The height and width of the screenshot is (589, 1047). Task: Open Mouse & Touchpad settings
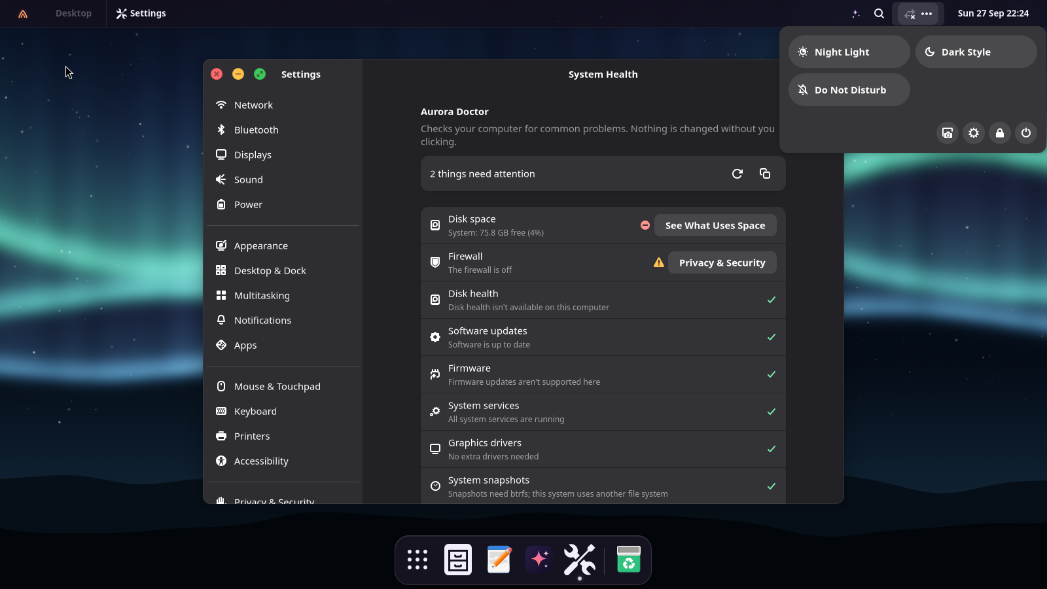click(283, 386)
